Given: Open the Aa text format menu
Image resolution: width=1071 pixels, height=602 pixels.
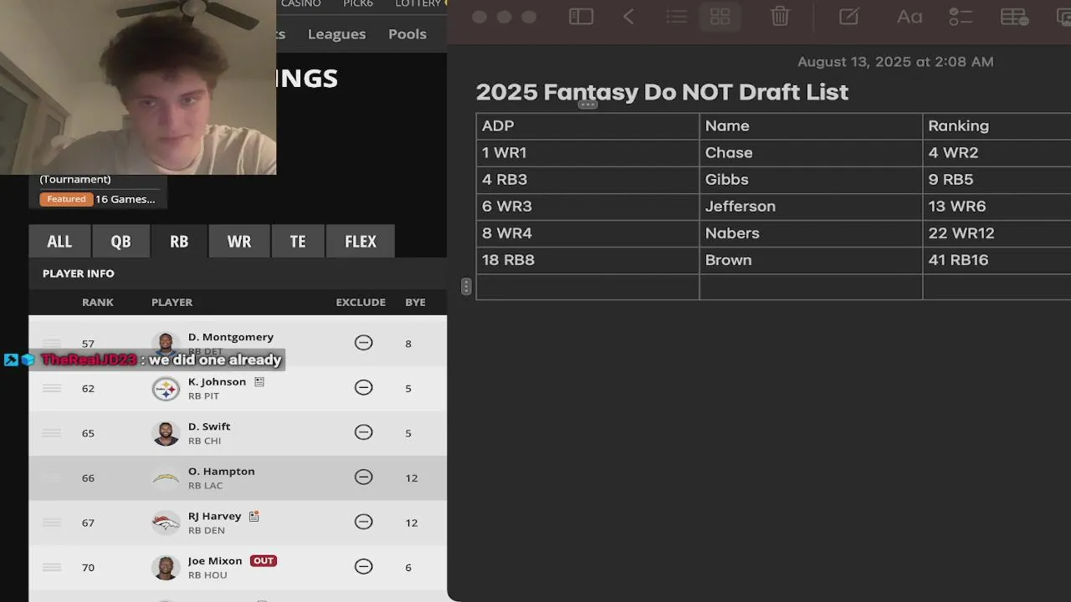Looking at the screenshot, I should click(x=910, y=17).
